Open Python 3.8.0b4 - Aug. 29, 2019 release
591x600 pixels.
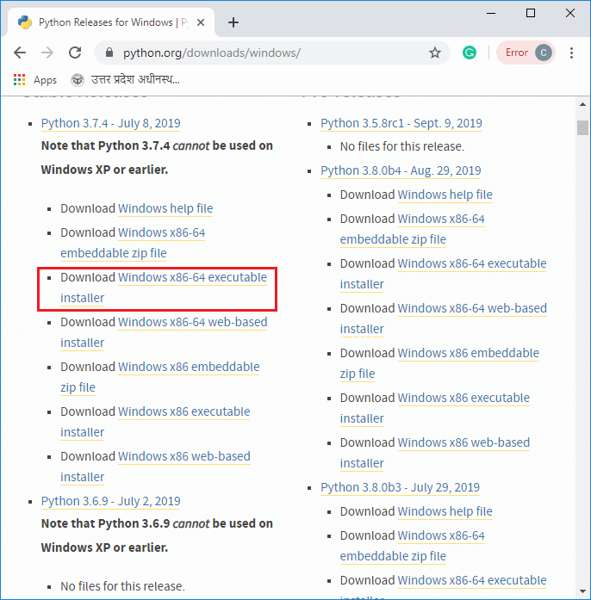[x=401, y=170]
